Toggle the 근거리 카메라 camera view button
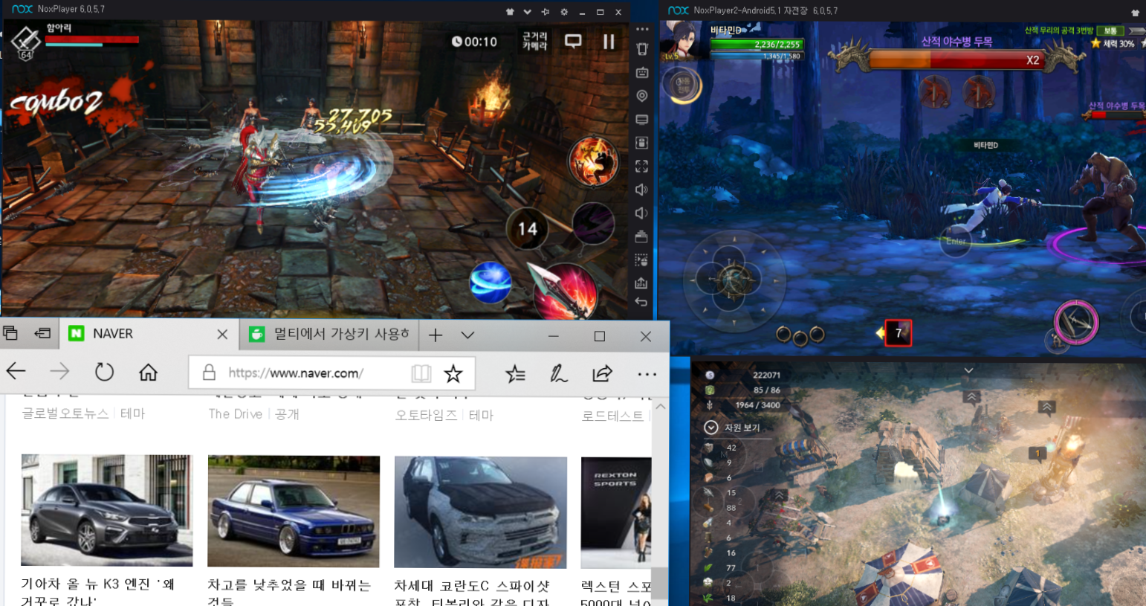Image resolution: width=1146 pixels, height=606 pixels. click(x=534, y=41)
